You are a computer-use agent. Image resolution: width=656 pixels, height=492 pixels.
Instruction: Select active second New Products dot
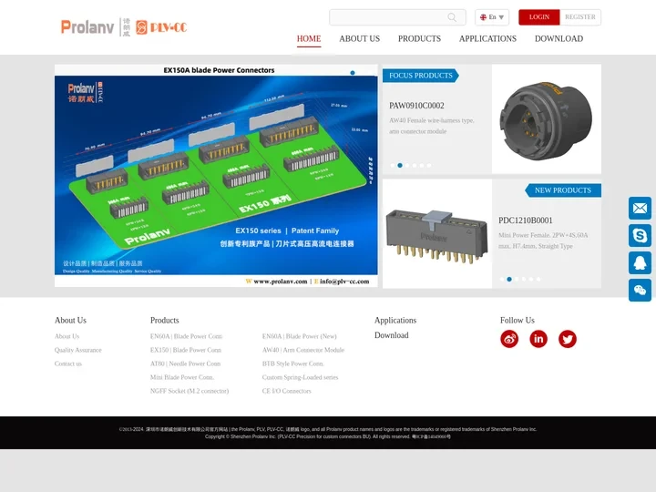click(509, 279)
